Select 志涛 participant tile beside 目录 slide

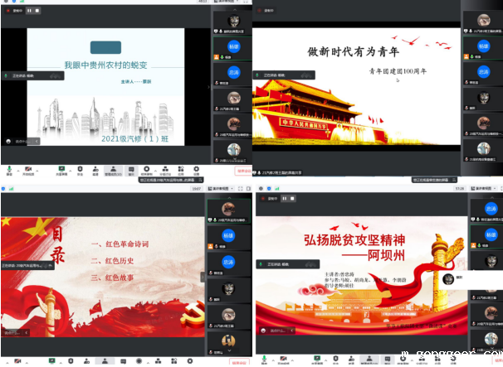(229, 263)
